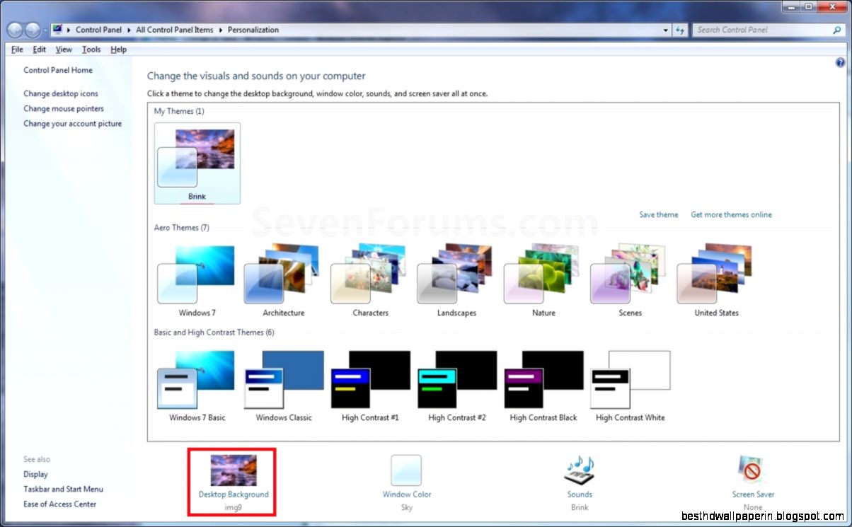Refresh the Personalization view
The width and height of the screenshot is (852, 527).
[679, 30]
